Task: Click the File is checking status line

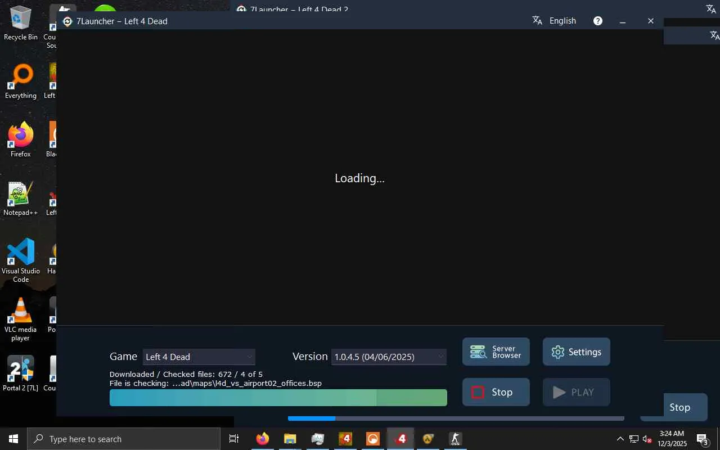Action: pos(215,383)
